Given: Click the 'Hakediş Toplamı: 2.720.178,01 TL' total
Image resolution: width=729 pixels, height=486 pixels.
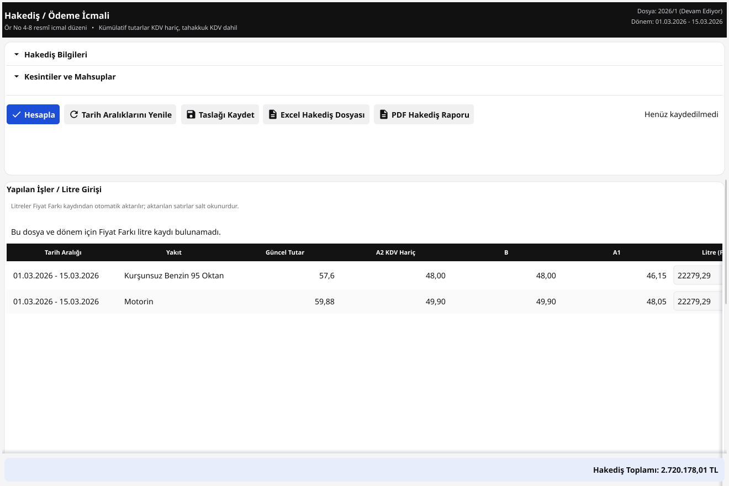Looking at the screenshot, I should tap(656, 470).
